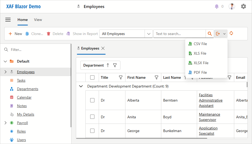Click the Default folder icon
The width and height of the screenshot is (252, 144).
12,61
